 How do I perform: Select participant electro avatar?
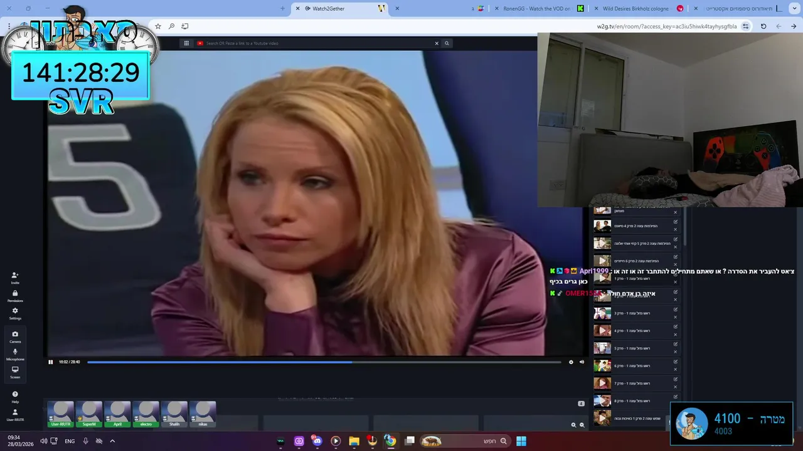[x=146, y=415]
